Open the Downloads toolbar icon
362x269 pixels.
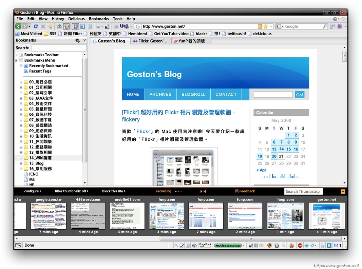59,26
